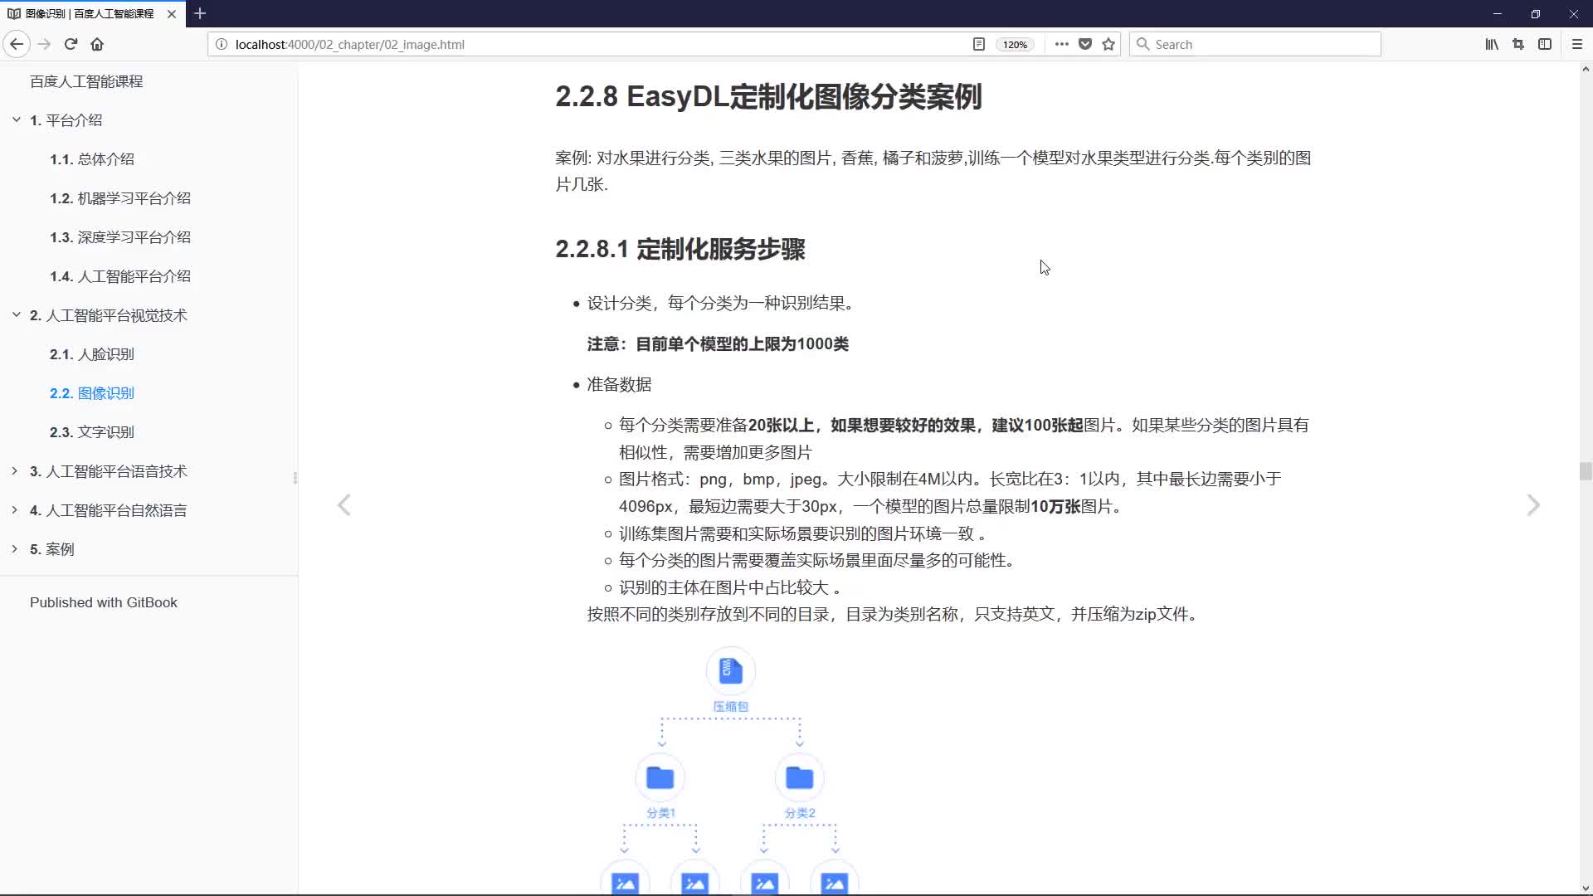Click the browser Forward arrow button
This screenshot has width=1593, height=896.
(45, 44)
